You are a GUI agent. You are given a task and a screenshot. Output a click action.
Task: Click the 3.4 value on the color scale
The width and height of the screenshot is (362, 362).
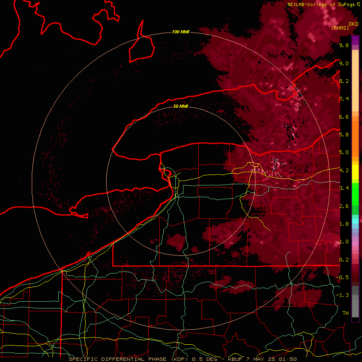[344, 188]
